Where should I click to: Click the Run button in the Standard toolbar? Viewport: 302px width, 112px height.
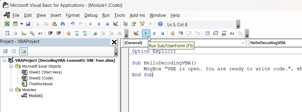tap(91, 24)
